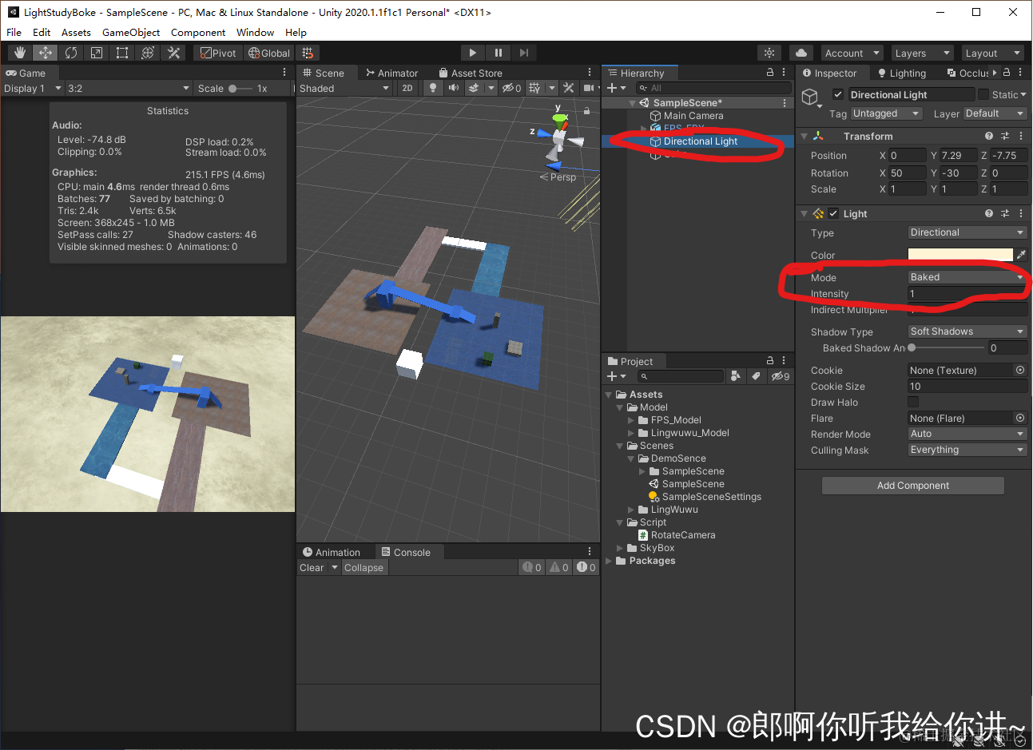Viewport: 1033px width, 750px height.
Task: Pause the game playback
Action: [499, 53]
